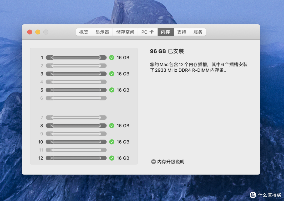Click the filled DIMM graphic for slot 12
This screenshot has width=284, height=201.
point(76,158)
